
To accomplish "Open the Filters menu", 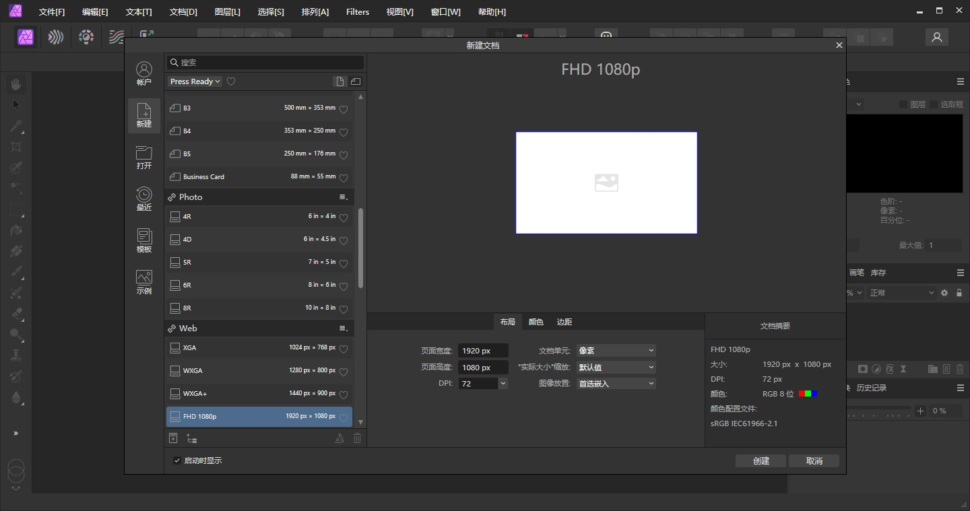I will (358, 12).
